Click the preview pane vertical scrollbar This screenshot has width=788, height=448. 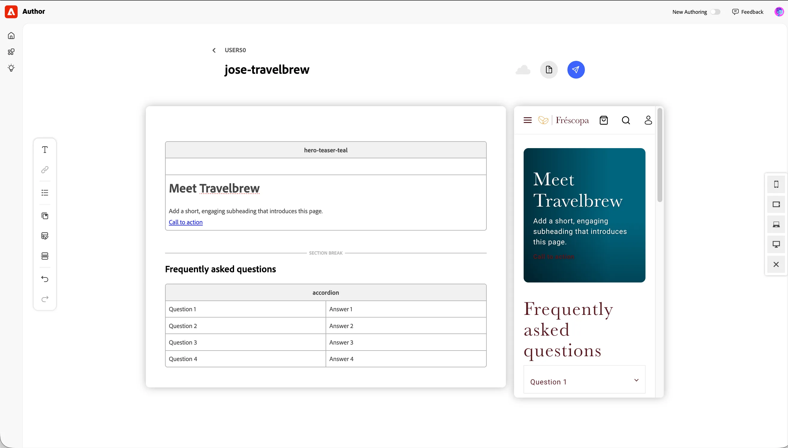click(660, 155)
